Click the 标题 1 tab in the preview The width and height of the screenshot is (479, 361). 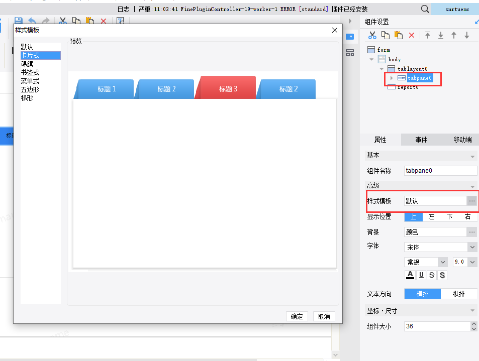pyautogui.click(x=107, y=89)
